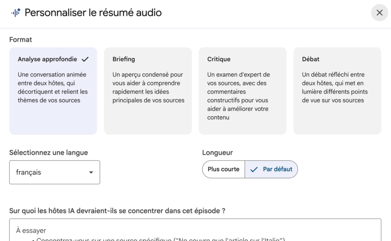This screenshot has height=241, width=391.
Task: Click the 'Sur quoi les hôtes IA' question label
Action: (117, 210)
